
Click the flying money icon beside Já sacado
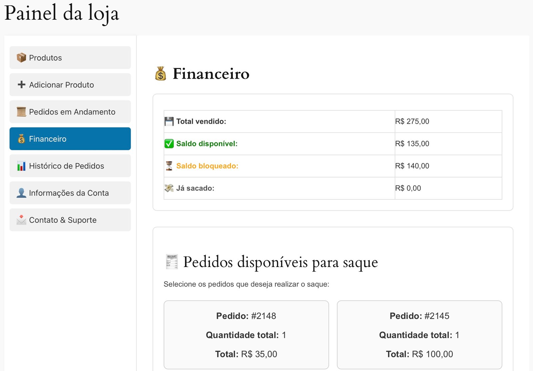pos(169,188)
